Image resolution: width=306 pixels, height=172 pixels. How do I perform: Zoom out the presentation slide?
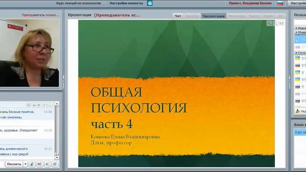(x=275, y=23)
